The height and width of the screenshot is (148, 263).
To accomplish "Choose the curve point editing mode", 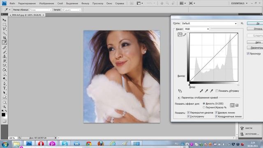I will click(180, 35).
